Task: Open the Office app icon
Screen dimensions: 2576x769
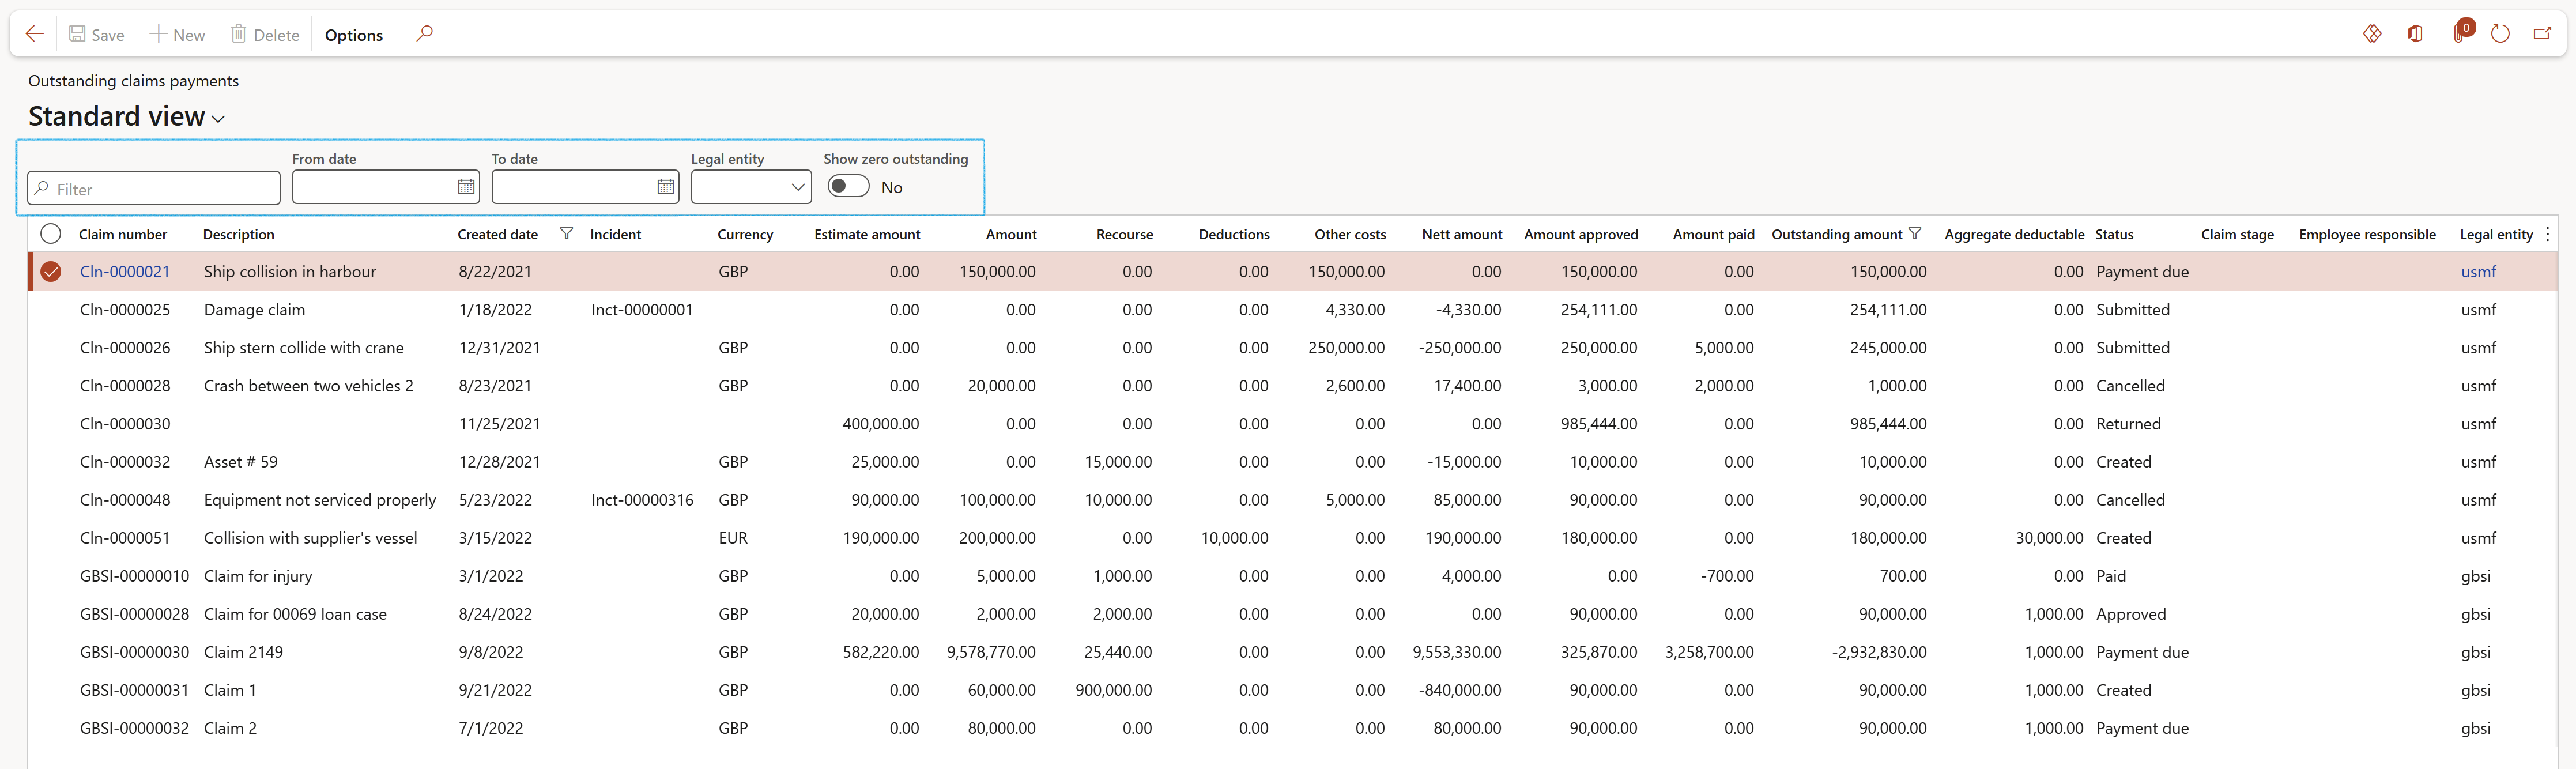Action: tap(2415, 34)
